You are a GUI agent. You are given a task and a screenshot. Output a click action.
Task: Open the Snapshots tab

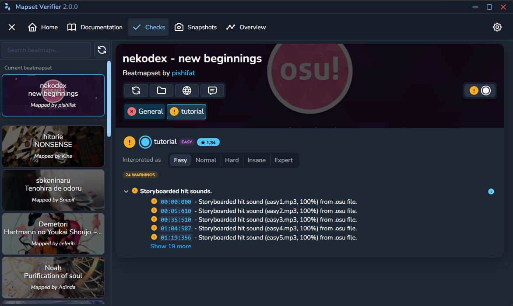196,27
